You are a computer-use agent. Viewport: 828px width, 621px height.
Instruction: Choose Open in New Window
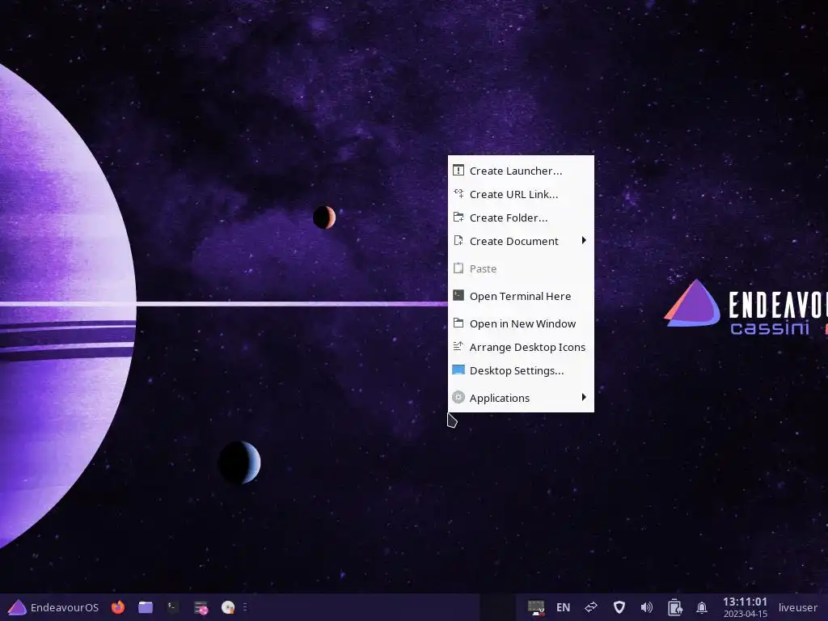tap(521, 323)
